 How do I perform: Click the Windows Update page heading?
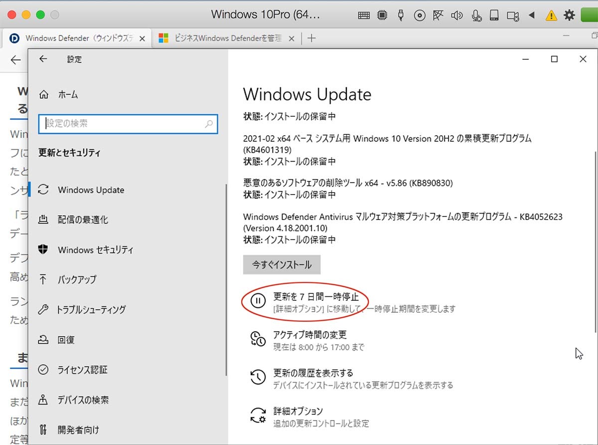[307, 94]
